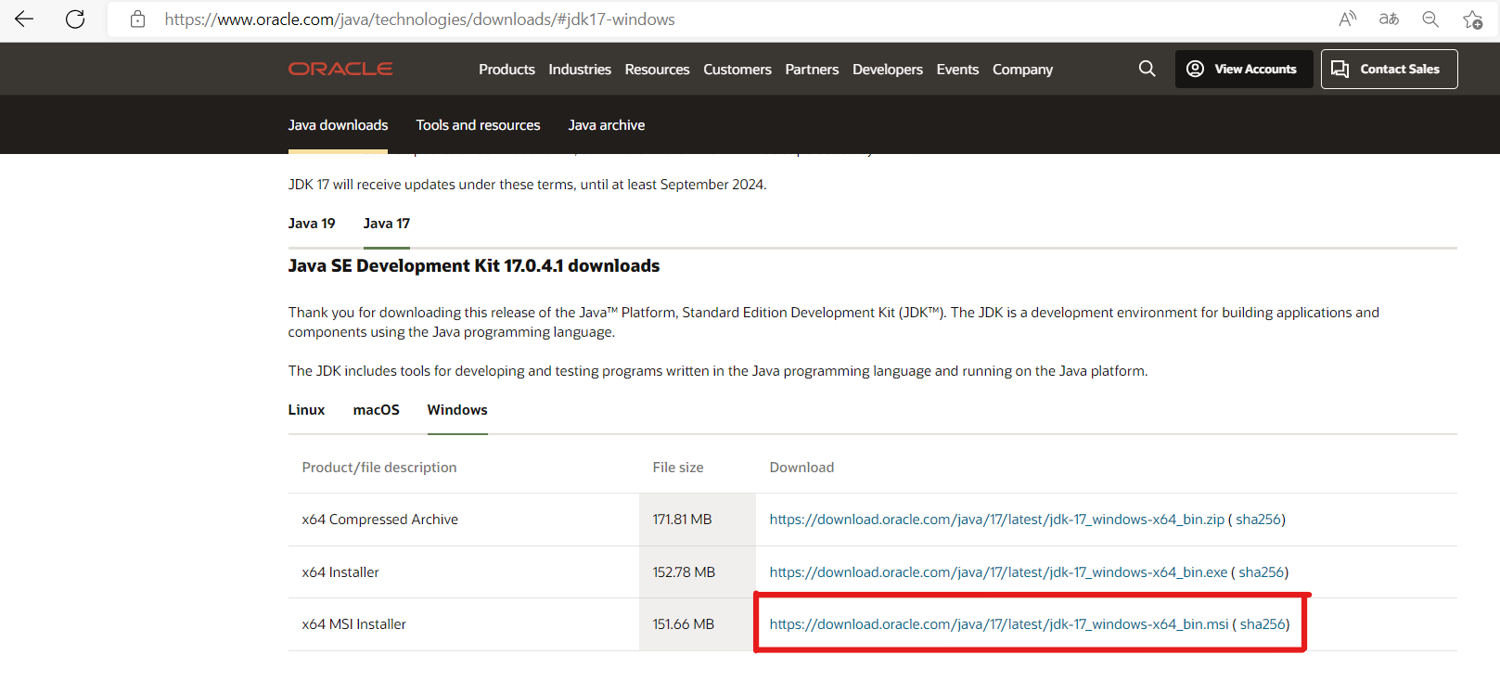The height and width of the screenshot is (693, 1500).
Task: Switch to the Java 17 tab
Action: click(387, 224)
